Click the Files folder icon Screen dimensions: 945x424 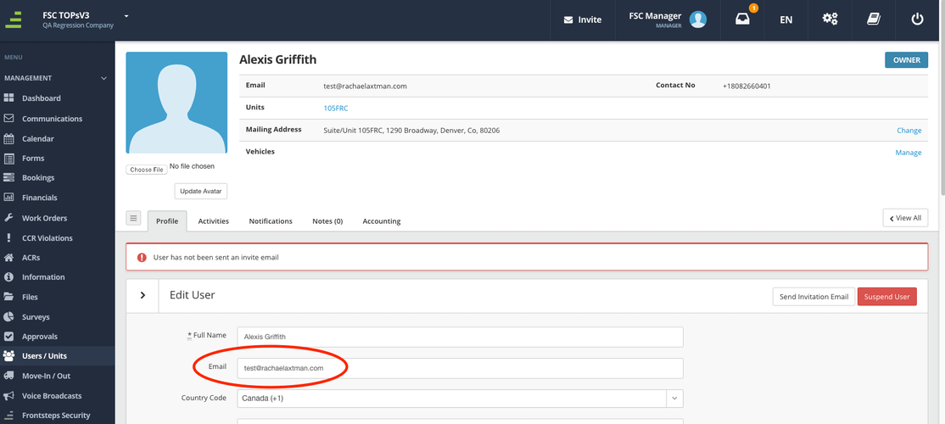click(x=9, y=297)
